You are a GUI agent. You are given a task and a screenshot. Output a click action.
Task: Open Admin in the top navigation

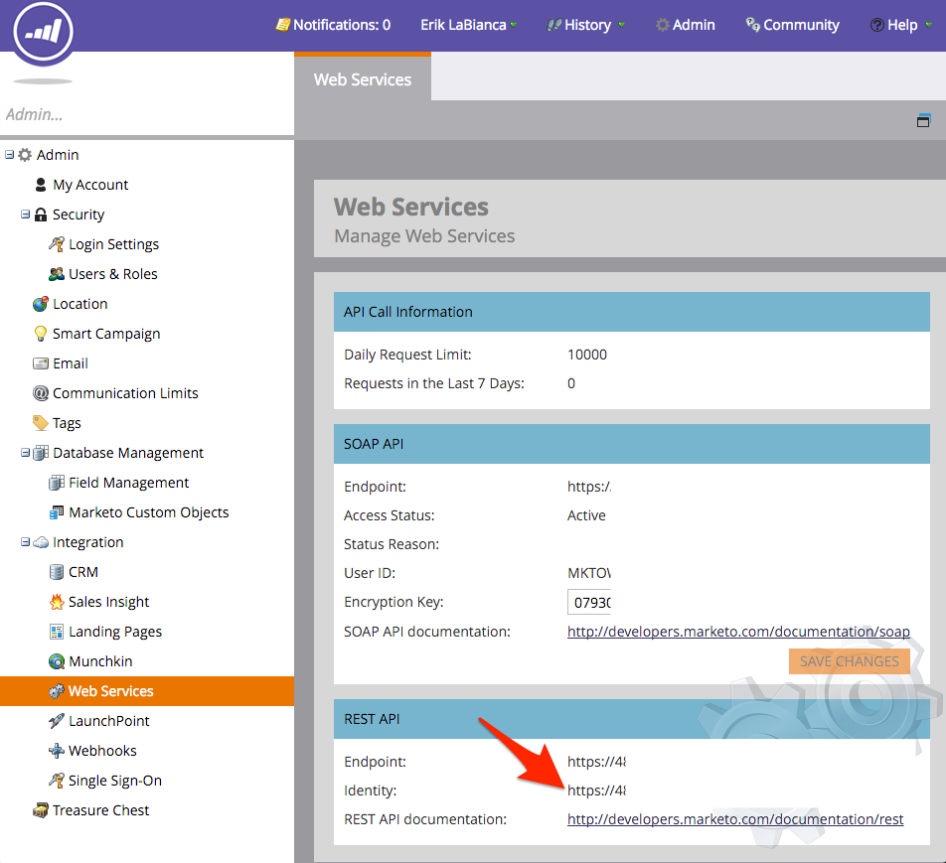pyautogui.click(x=685, y=25)
